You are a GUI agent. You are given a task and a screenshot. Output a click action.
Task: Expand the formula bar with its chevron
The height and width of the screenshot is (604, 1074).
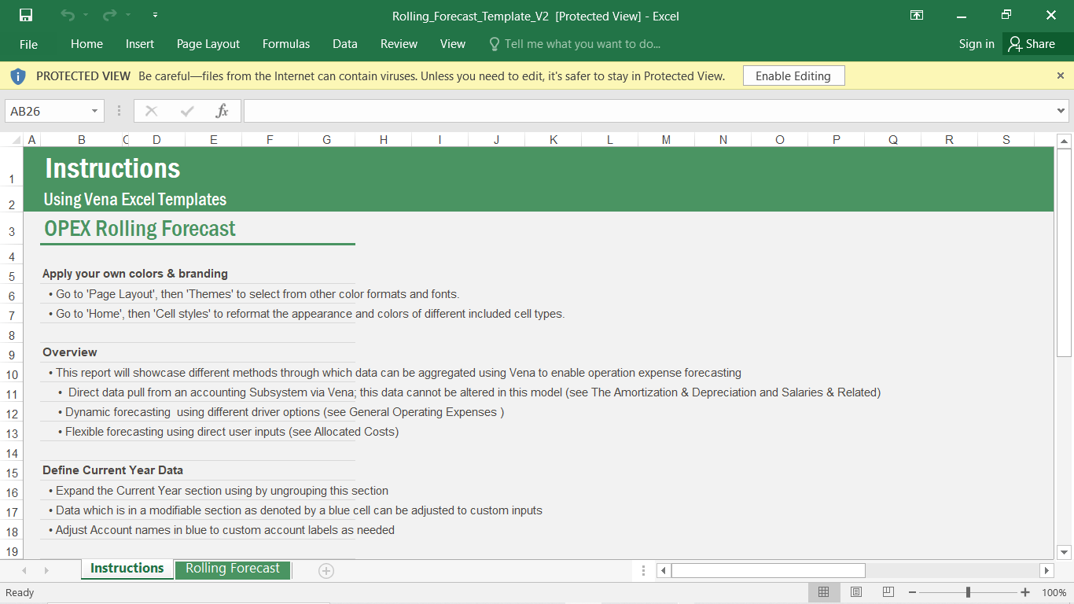click(1061, 111)
